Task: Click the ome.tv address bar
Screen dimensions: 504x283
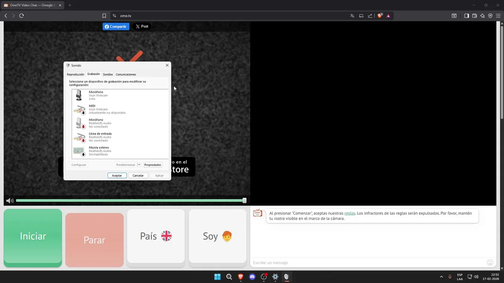Action: [x=232, y=16]
